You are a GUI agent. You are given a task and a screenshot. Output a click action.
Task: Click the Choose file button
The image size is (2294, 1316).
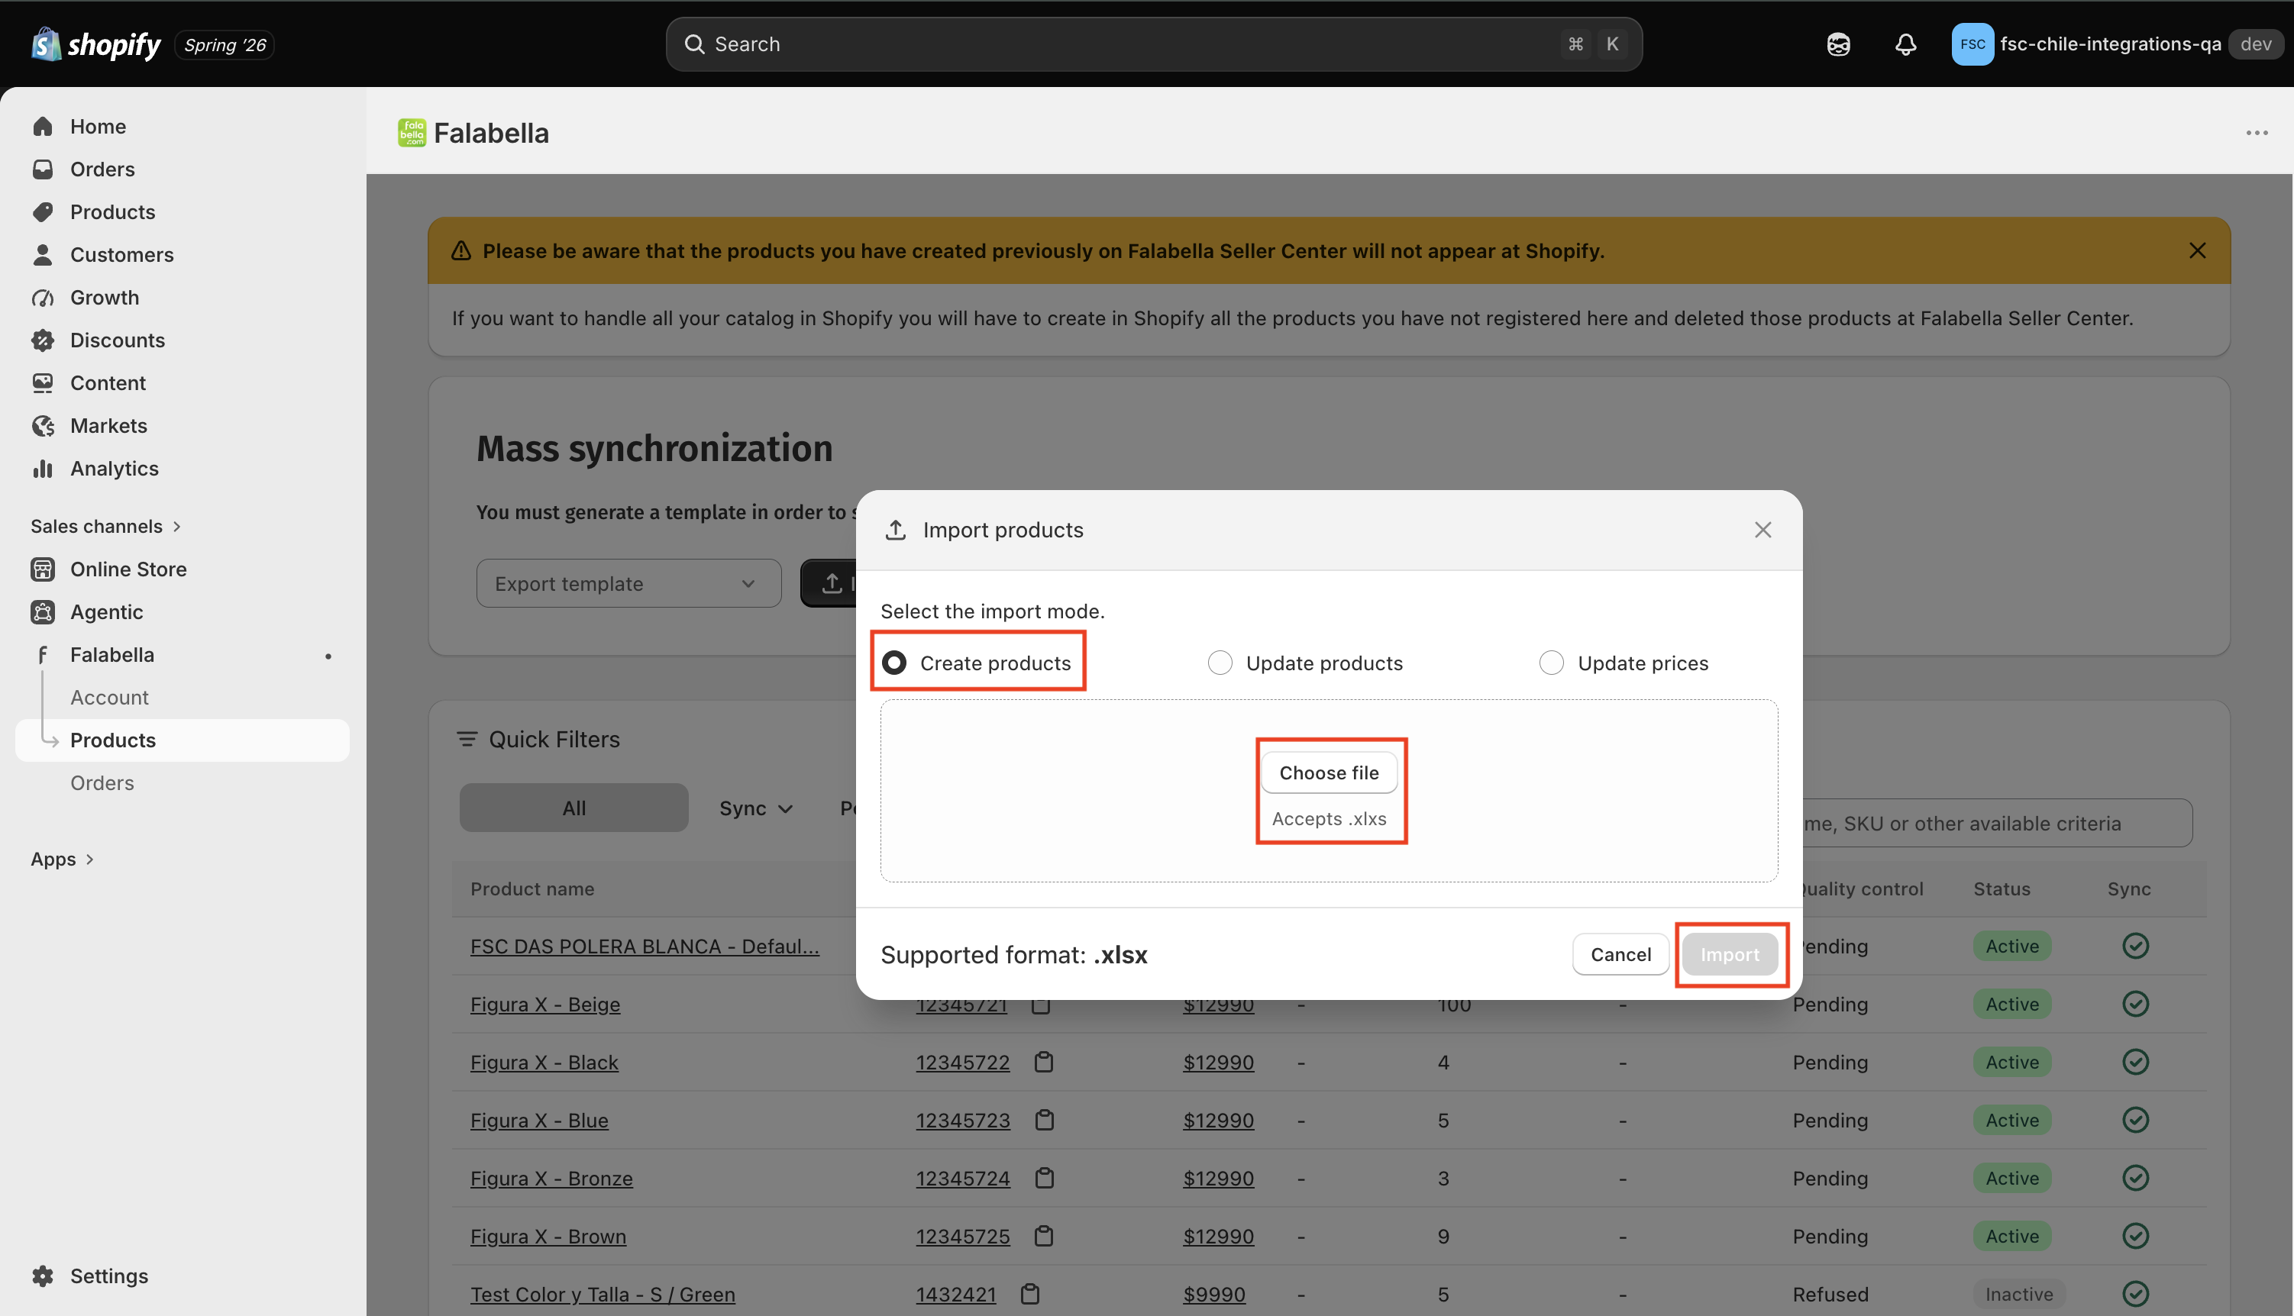[x=1328, y=773]
